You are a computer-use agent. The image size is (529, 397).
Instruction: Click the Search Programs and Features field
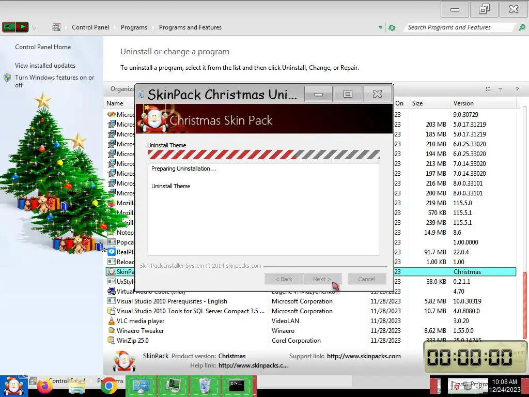pyautogui.click(x=460, y=27)
